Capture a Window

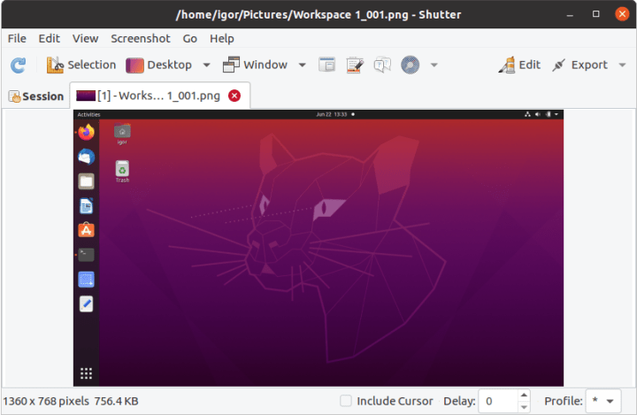click(255, 65)
